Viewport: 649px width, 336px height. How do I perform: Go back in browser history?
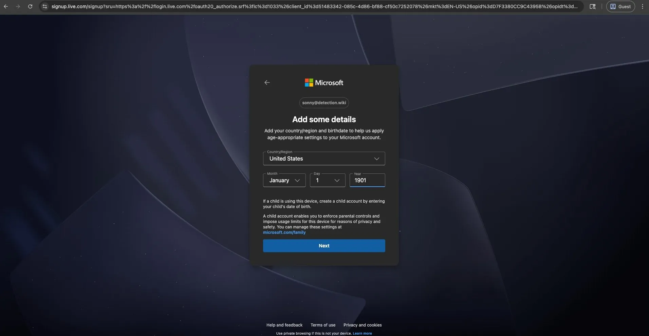click(6, 6)
